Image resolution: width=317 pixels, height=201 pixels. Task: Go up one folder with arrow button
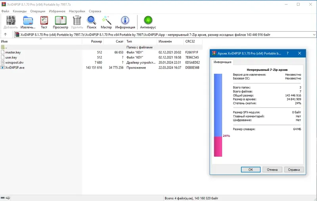(6, 34)
